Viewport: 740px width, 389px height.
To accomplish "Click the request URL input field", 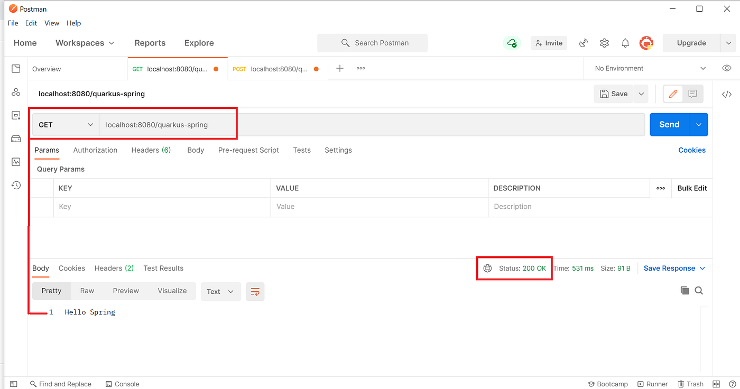I will pyautogui.click(x=372, y=125).
